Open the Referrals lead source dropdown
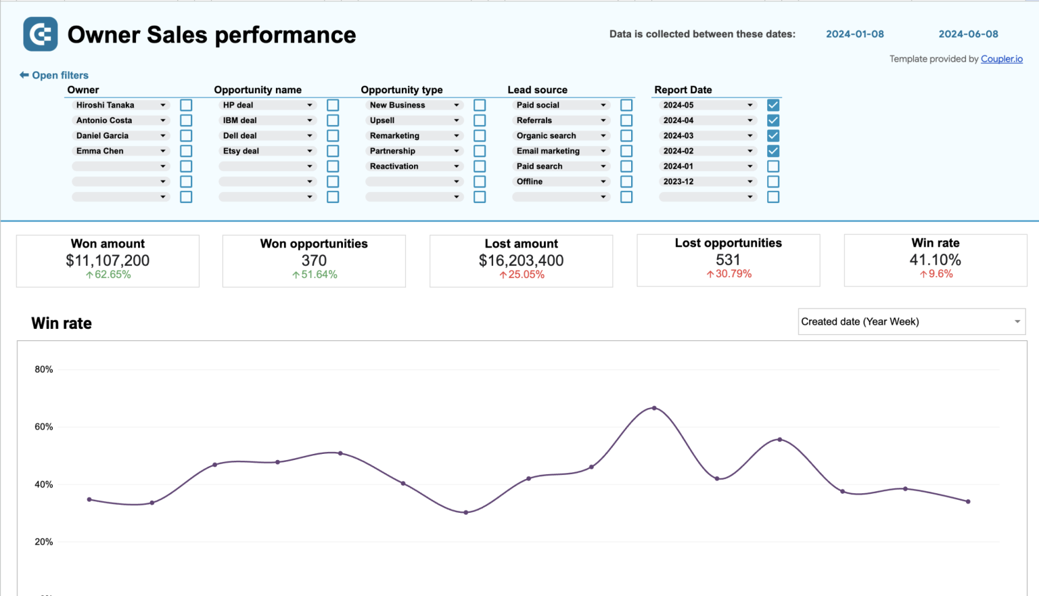1039x596 pixels. coord(603,120)
